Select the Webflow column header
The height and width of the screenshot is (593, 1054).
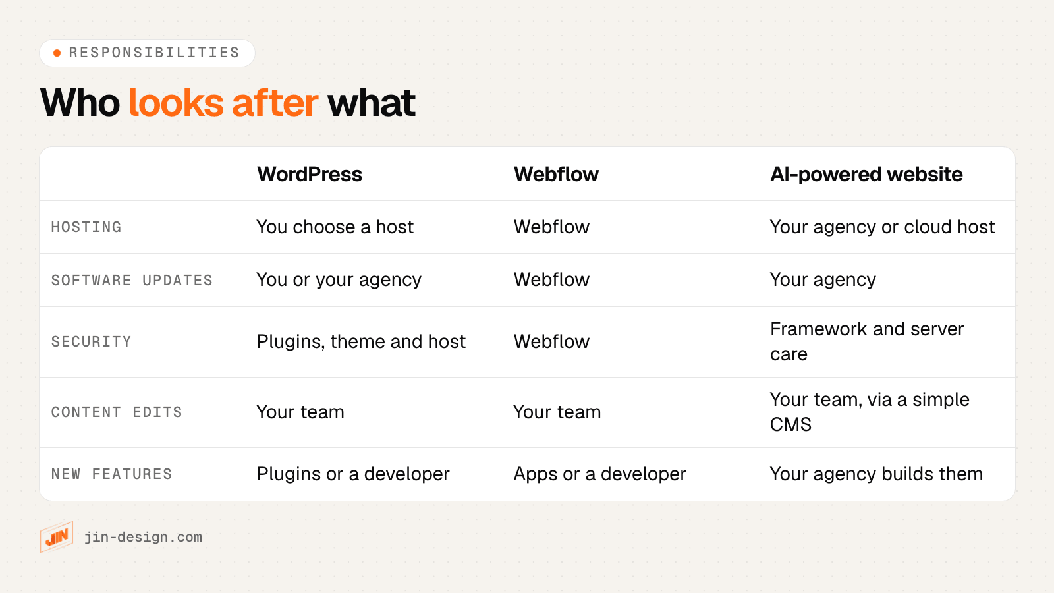(x=556, y=174)
